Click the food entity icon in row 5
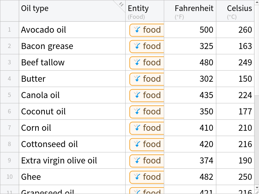 click(x=136, y=95)
